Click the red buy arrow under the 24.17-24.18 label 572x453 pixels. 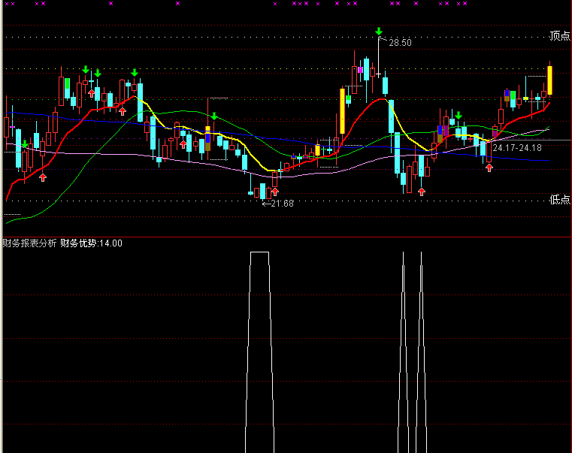click(x=489, y=168)
